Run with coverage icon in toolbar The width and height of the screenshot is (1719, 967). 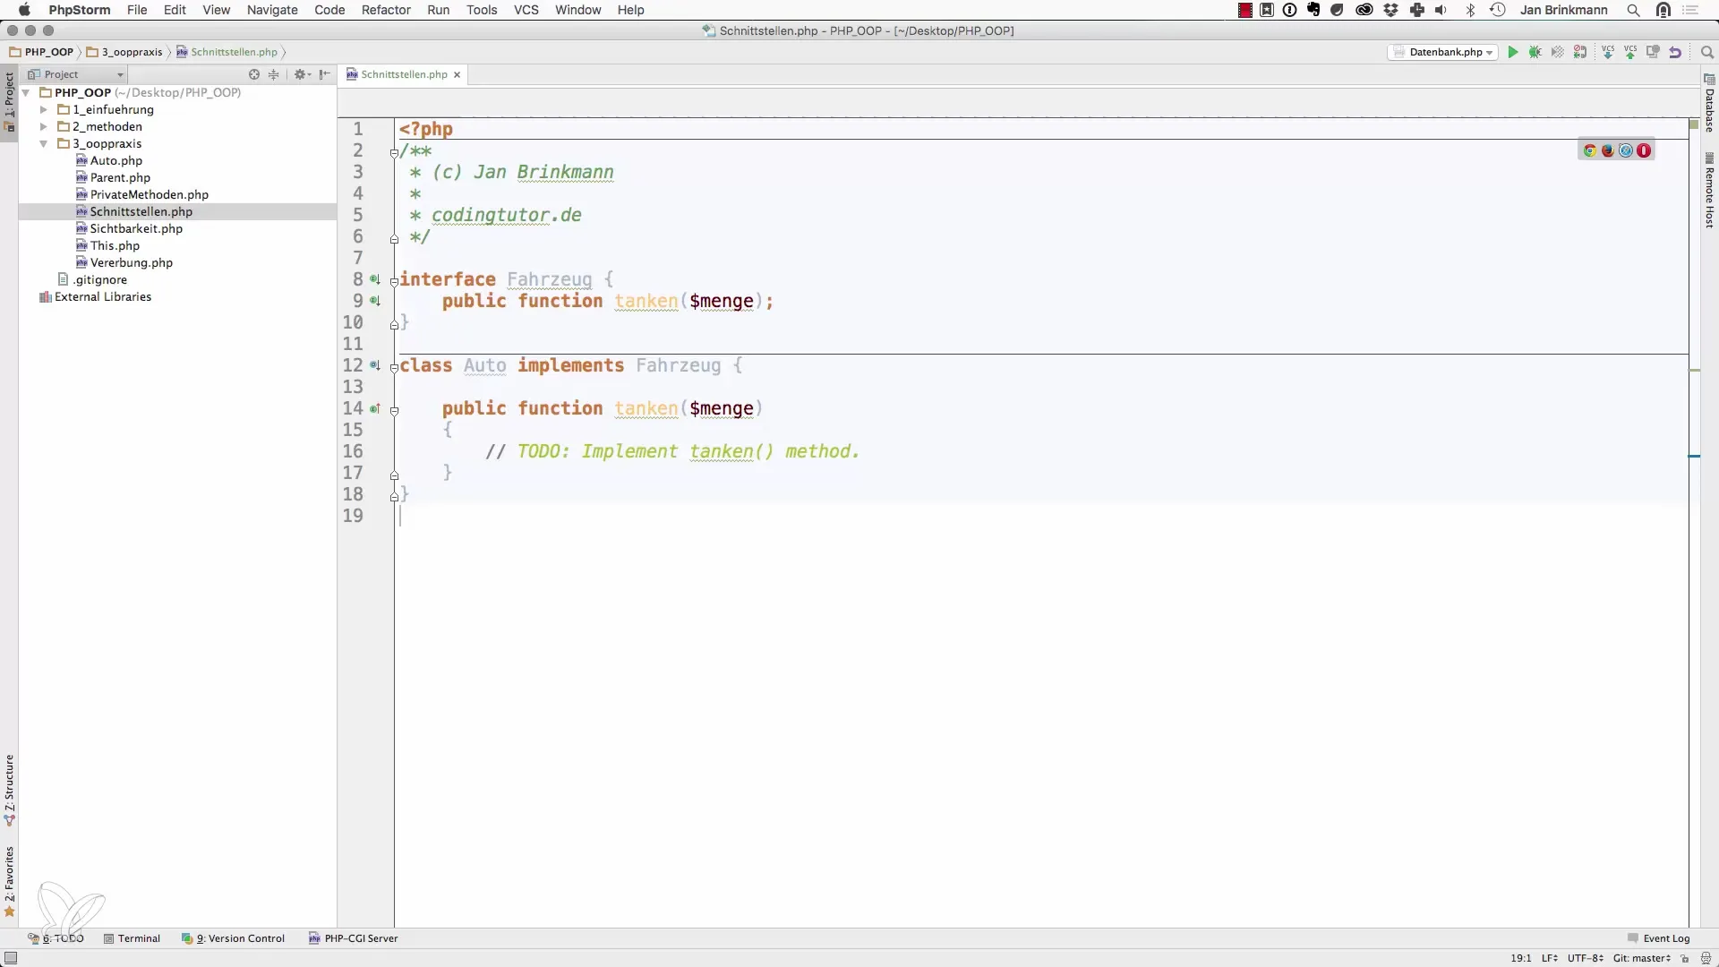click(x=1558, y=52)
